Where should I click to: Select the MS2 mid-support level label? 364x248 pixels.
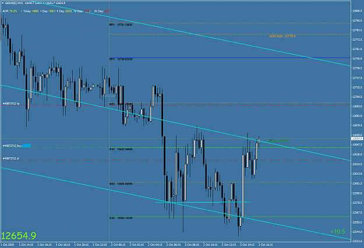pyautogui.click(x=121, y=184)
